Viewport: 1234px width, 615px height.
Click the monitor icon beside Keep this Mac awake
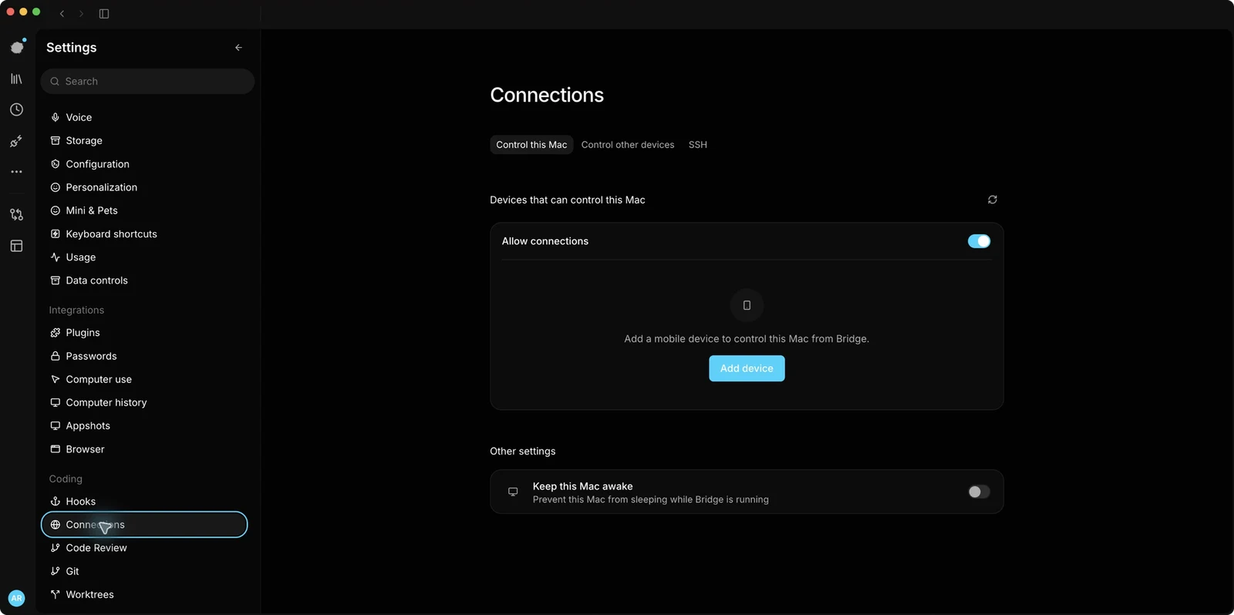tap(513, 492)
